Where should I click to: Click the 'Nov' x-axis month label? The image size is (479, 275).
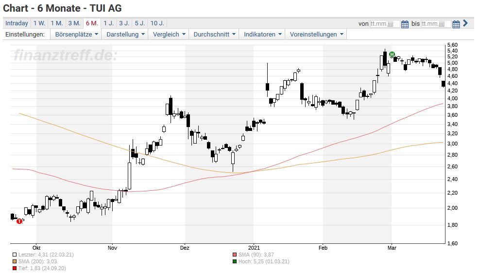(112, 248)
